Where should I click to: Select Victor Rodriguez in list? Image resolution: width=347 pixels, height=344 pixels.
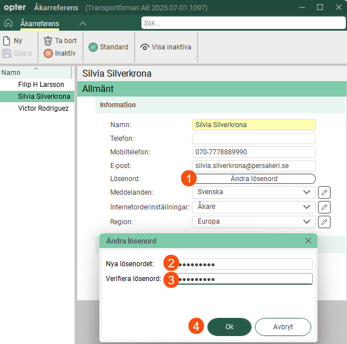coord(43,108)
